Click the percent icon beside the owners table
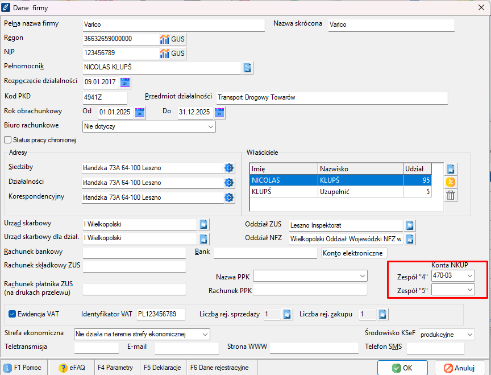The image size is (491, 375). coord(451,182)
